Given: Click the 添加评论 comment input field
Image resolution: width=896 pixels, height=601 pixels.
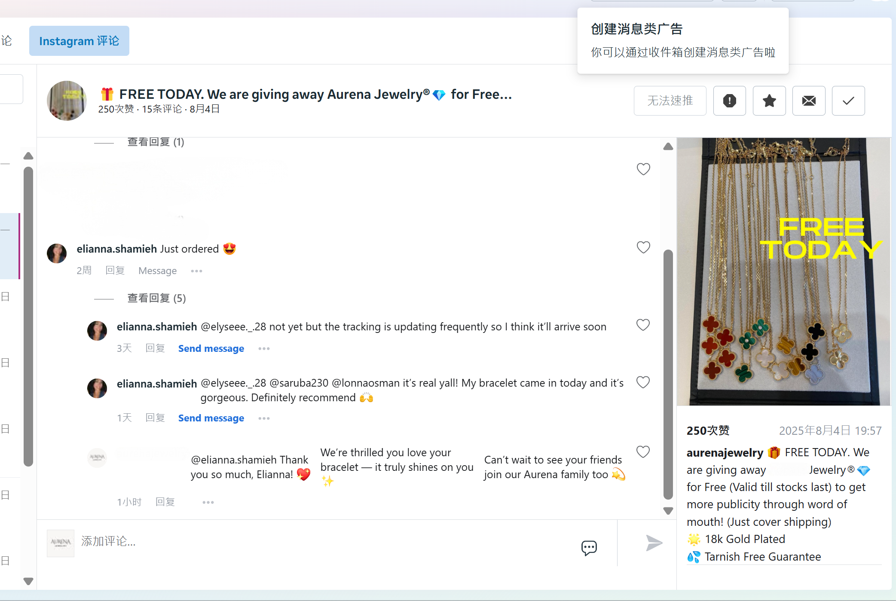Looking at the screenshot, I should click(x=327, y=541).
